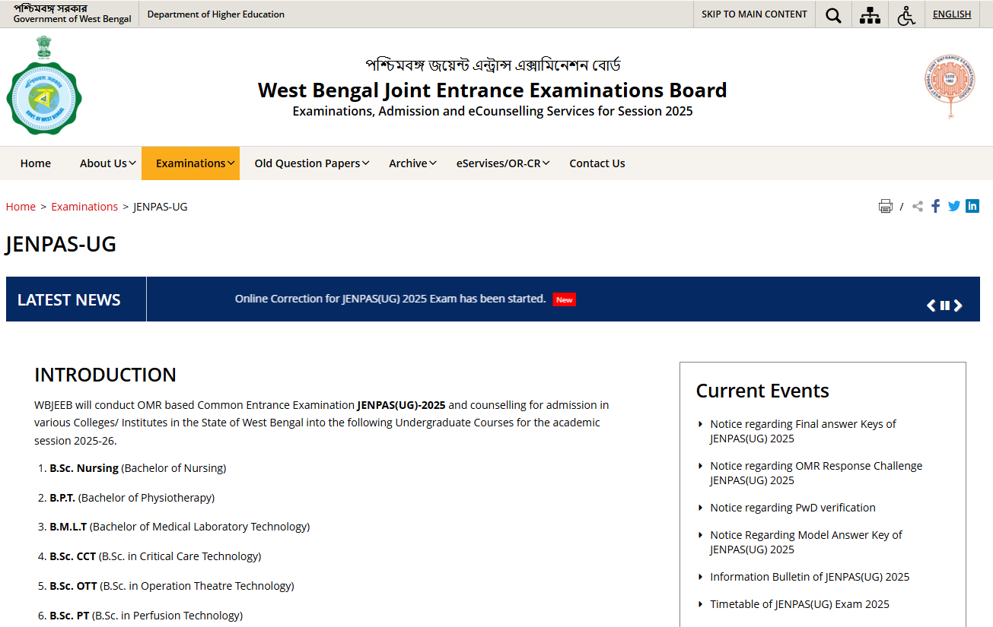Click the print page icon
Image resolution: width=993 pixels, height=627 pixels.
tap(885, 205)
